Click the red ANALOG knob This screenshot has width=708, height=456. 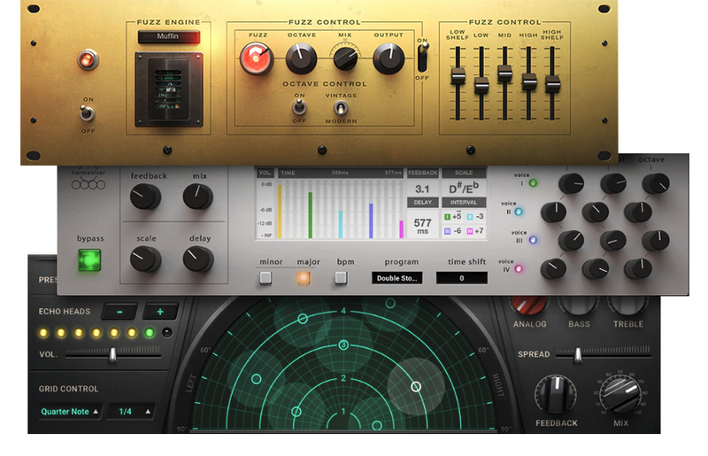[x=529, y=305]
